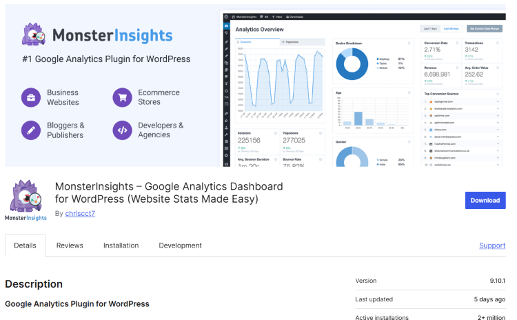This screenshot has height=320, width=517.
Task: Click the info icon on Avg. Order Value
Action: [x=498, y=68]
